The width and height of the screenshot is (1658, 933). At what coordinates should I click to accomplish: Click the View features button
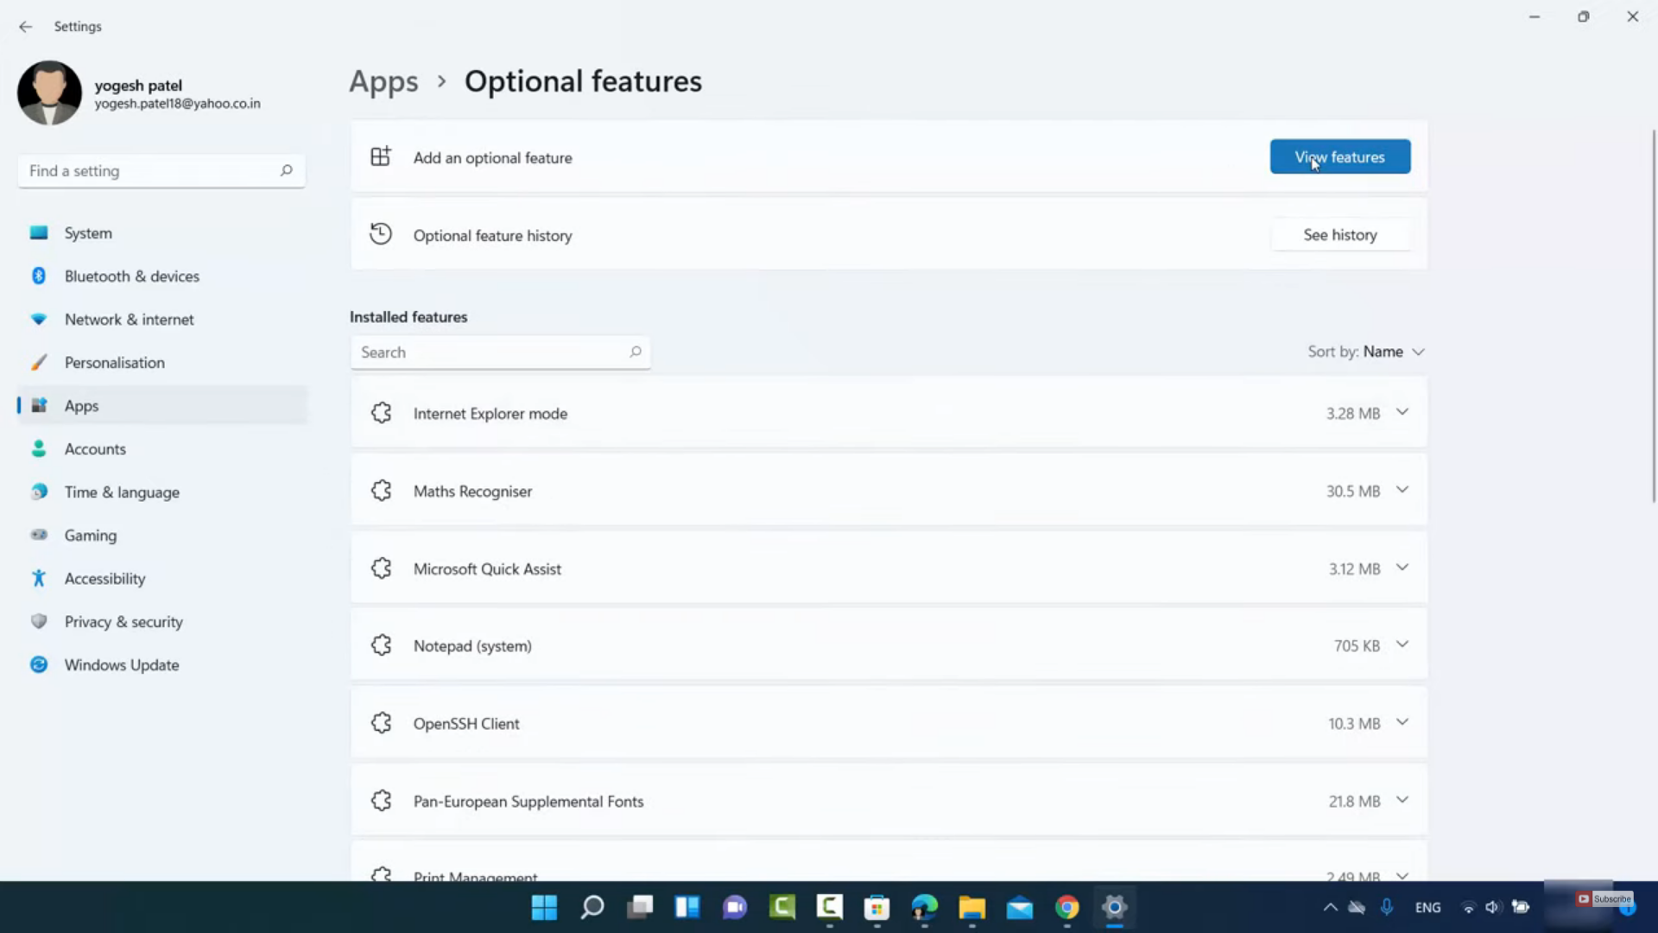[x=1339, y=157]
